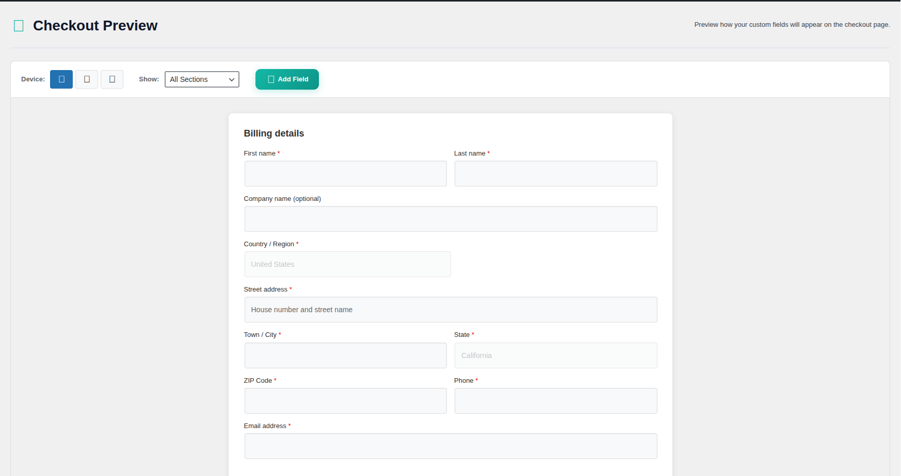Click the plus icon inside Add Field

(x=270, y=79)
